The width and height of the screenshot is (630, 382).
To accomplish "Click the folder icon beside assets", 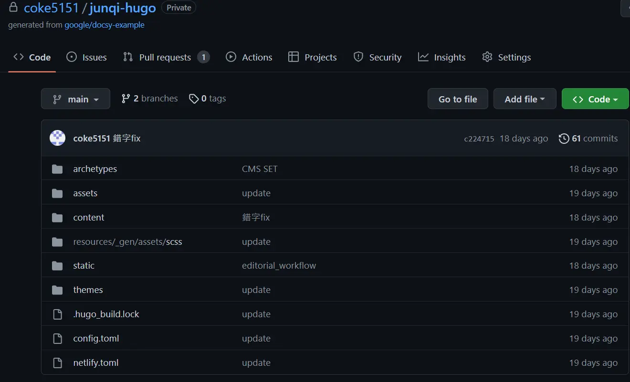I will tap(57, 193).
